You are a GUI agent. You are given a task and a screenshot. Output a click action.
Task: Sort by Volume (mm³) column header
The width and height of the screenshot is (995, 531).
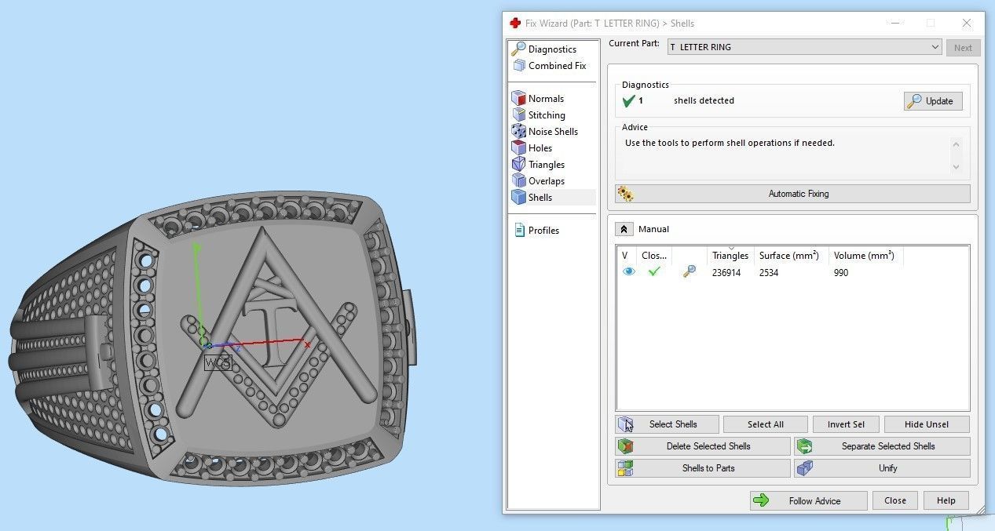point(864,256)
